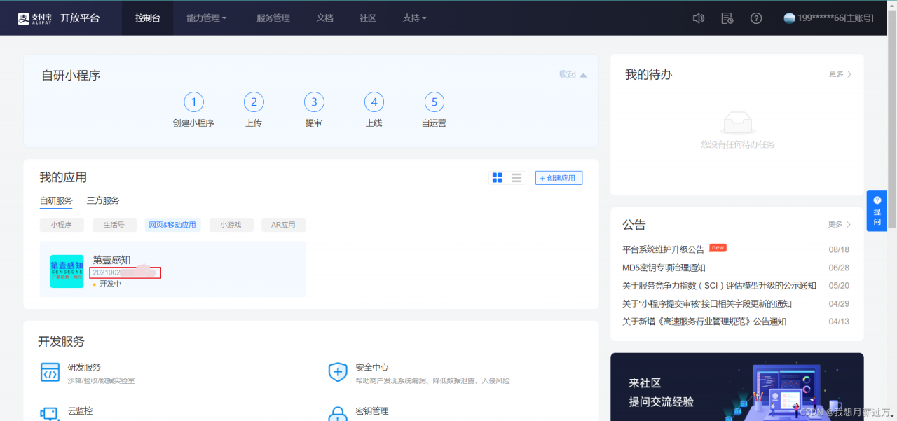Open the document history icon in header
The height and width of the screenshot is (421, 897).
[x=727, y=18]
